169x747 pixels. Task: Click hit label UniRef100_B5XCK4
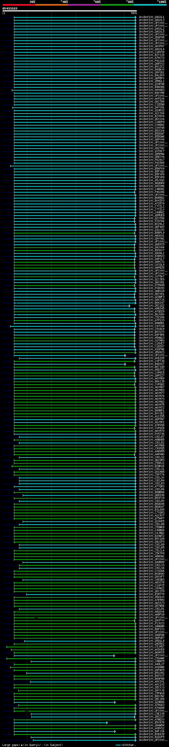point(151,131)
